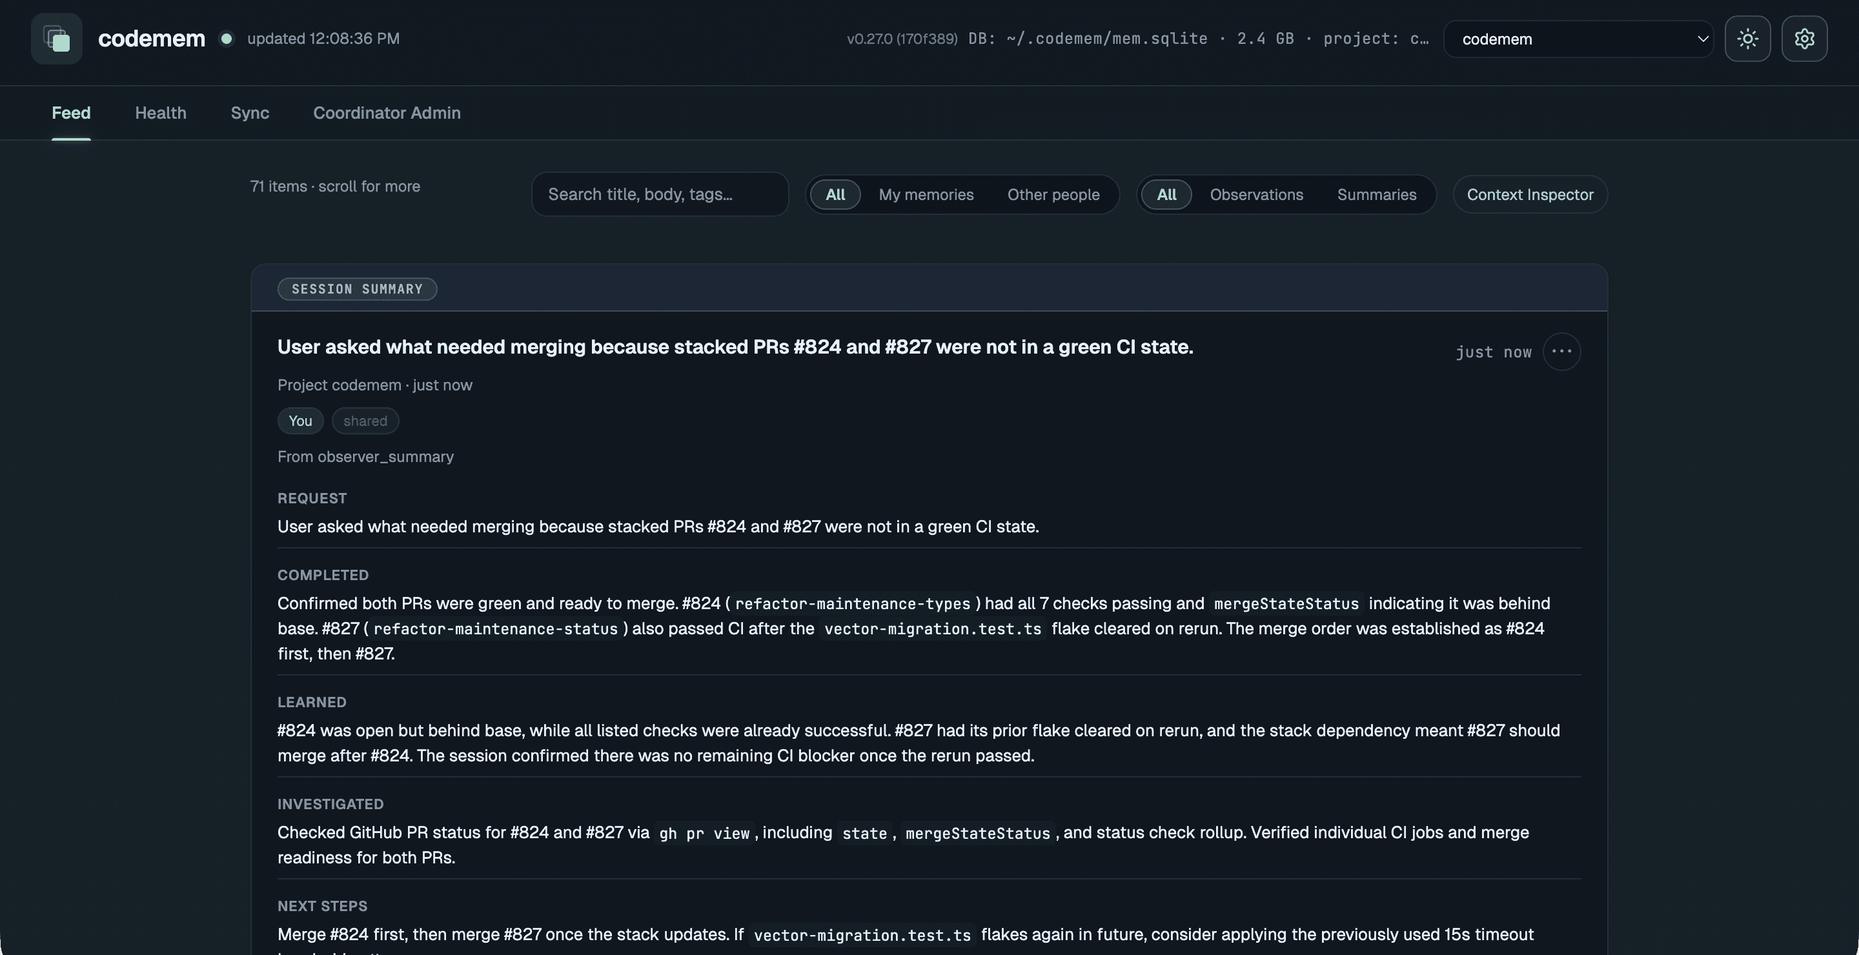Image resolution: width=1859 pixels, height=955 pixels.
Task: Filter feed to Observations only
Action: click(1256, 195)
